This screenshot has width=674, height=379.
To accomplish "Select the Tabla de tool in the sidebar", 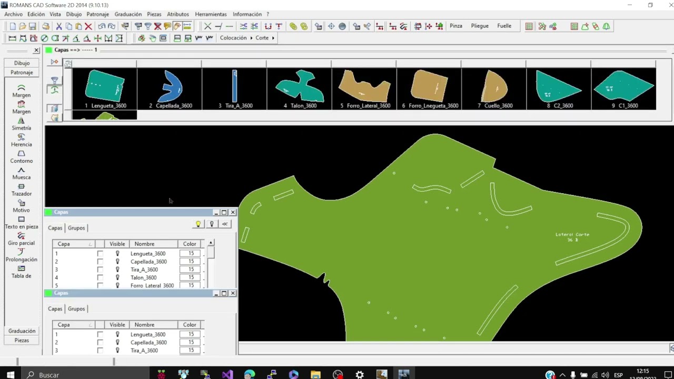I will click(x=22, y=272).
